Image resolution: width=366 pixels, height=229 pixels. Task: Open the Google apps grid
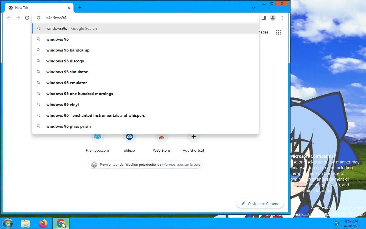click(x=279, y=32)
